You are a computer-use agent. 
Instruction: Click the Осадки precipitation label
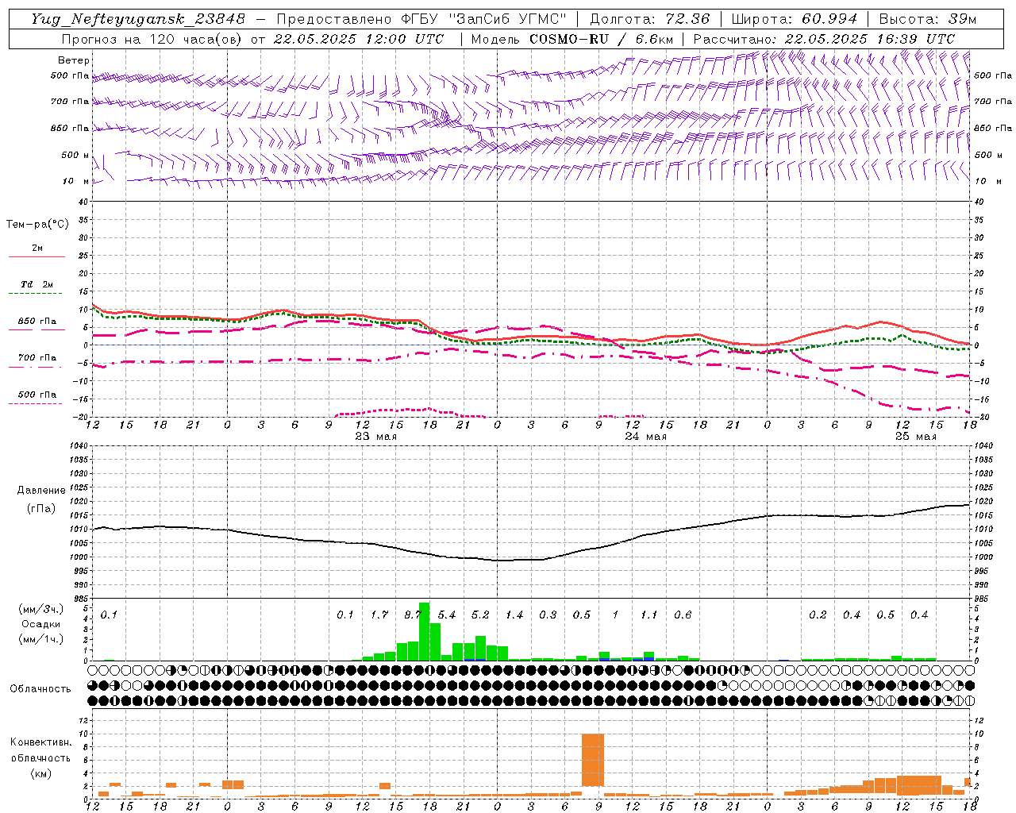(x=41, y=624)
